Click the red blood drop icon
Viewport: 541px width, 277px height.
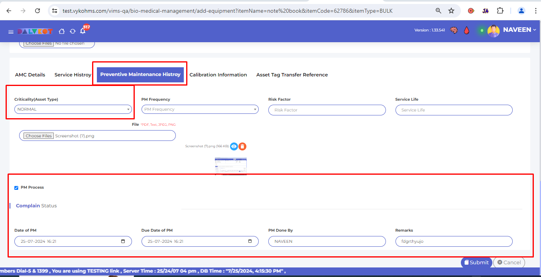tap(466, 30)
